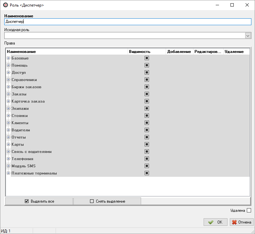Expand the Базовые tree node
Viewport: 255px width, 234px height.
pyautogui.click(x=8, y=58)
